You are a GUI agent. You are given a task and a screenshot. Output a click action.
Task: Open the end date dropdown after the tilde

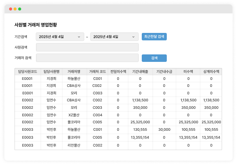pos(114,37)
